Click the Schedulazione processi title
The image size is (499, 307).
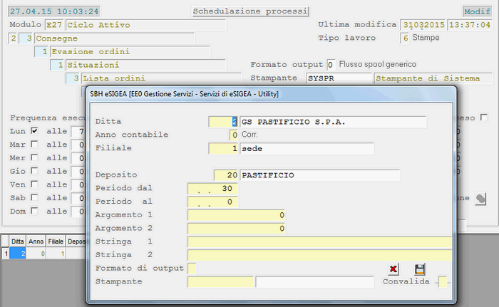[250, 11]
